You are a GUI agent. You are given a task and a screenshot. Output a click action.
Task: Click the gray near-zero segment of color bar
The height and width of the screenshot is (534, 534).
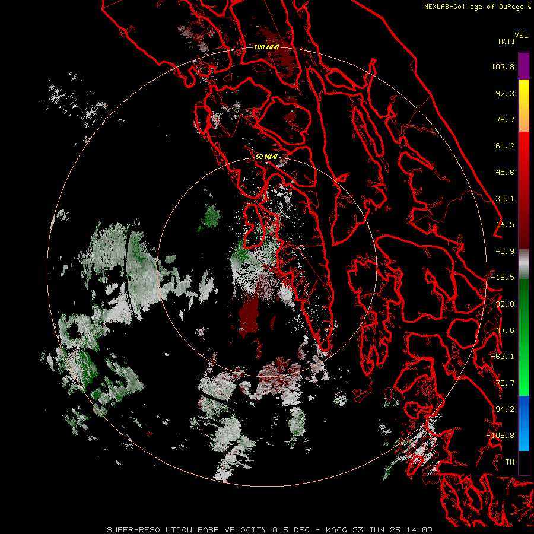[524, 264]
